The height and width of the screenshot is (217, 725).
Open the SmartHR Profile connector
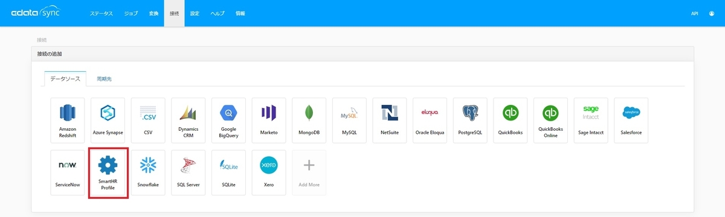(108, 172)
